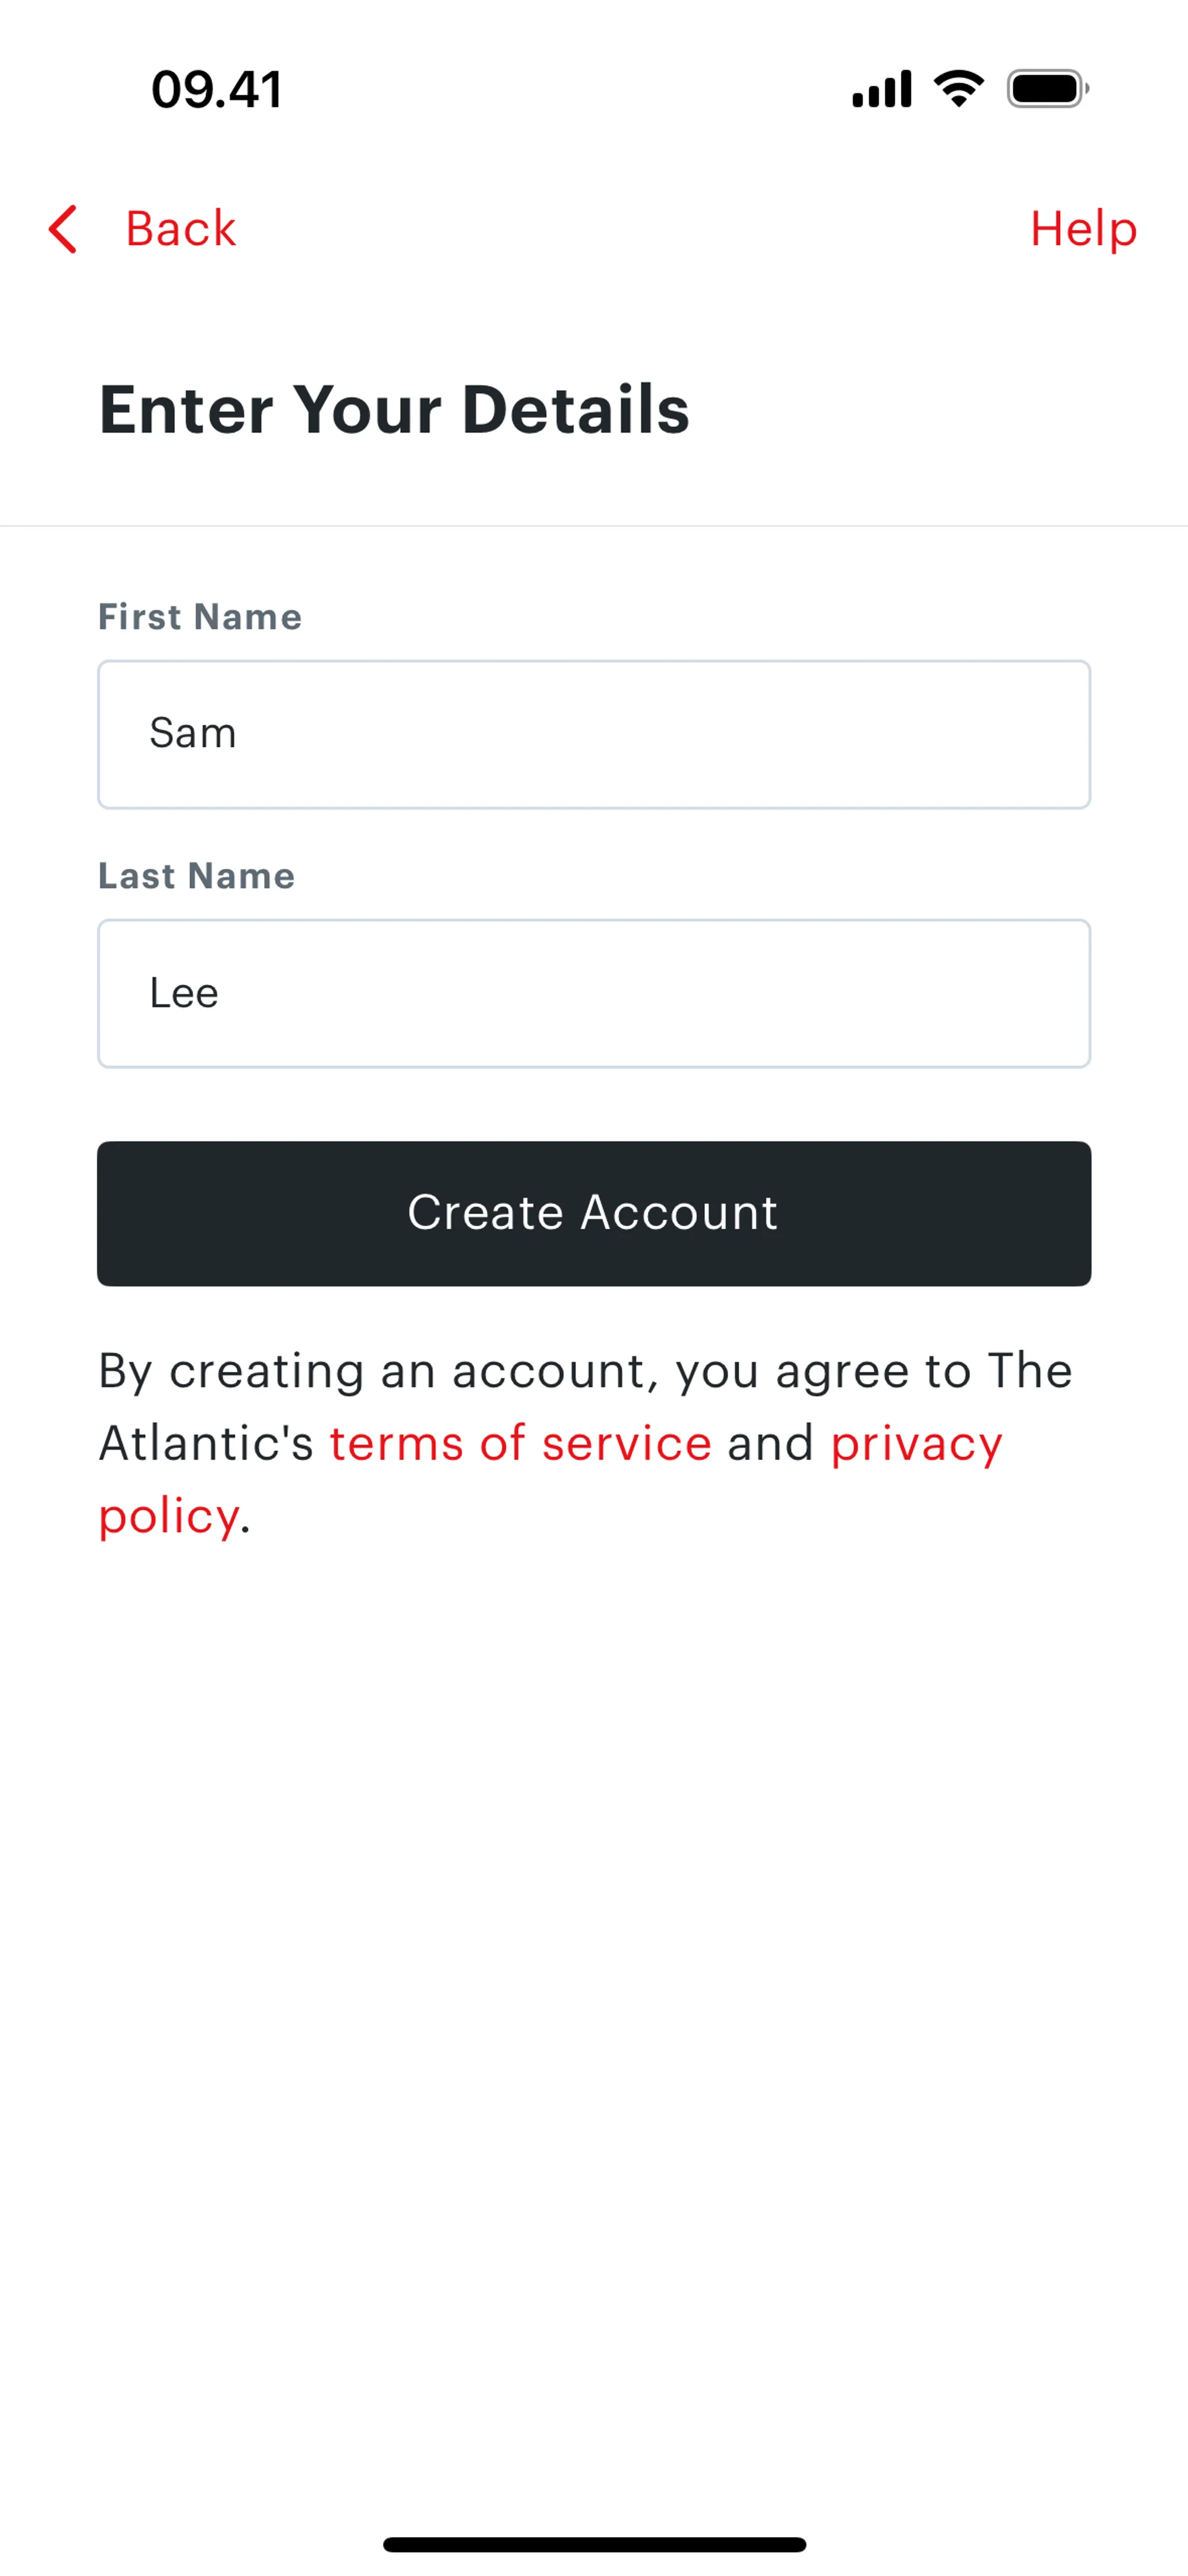Open the Help link

pyautogui.click(x=1083, y=229)
